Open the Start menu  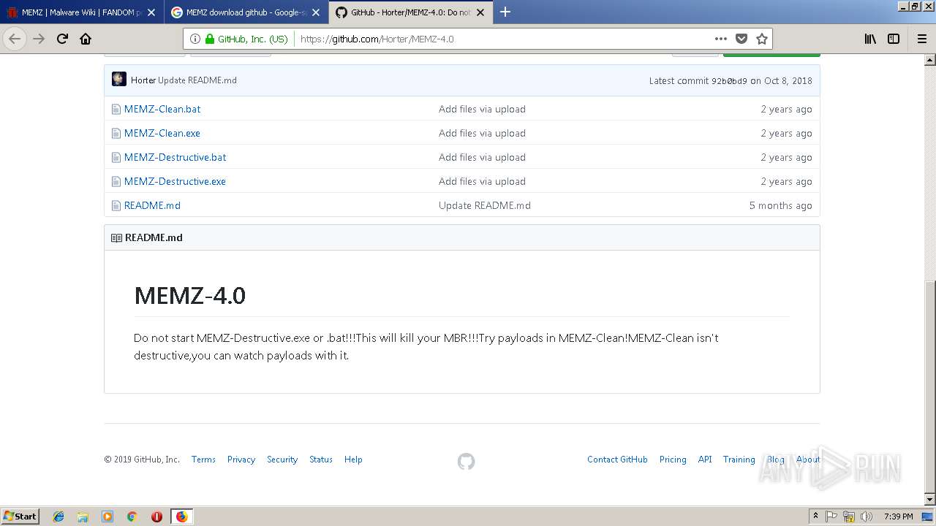click(20, 517)
